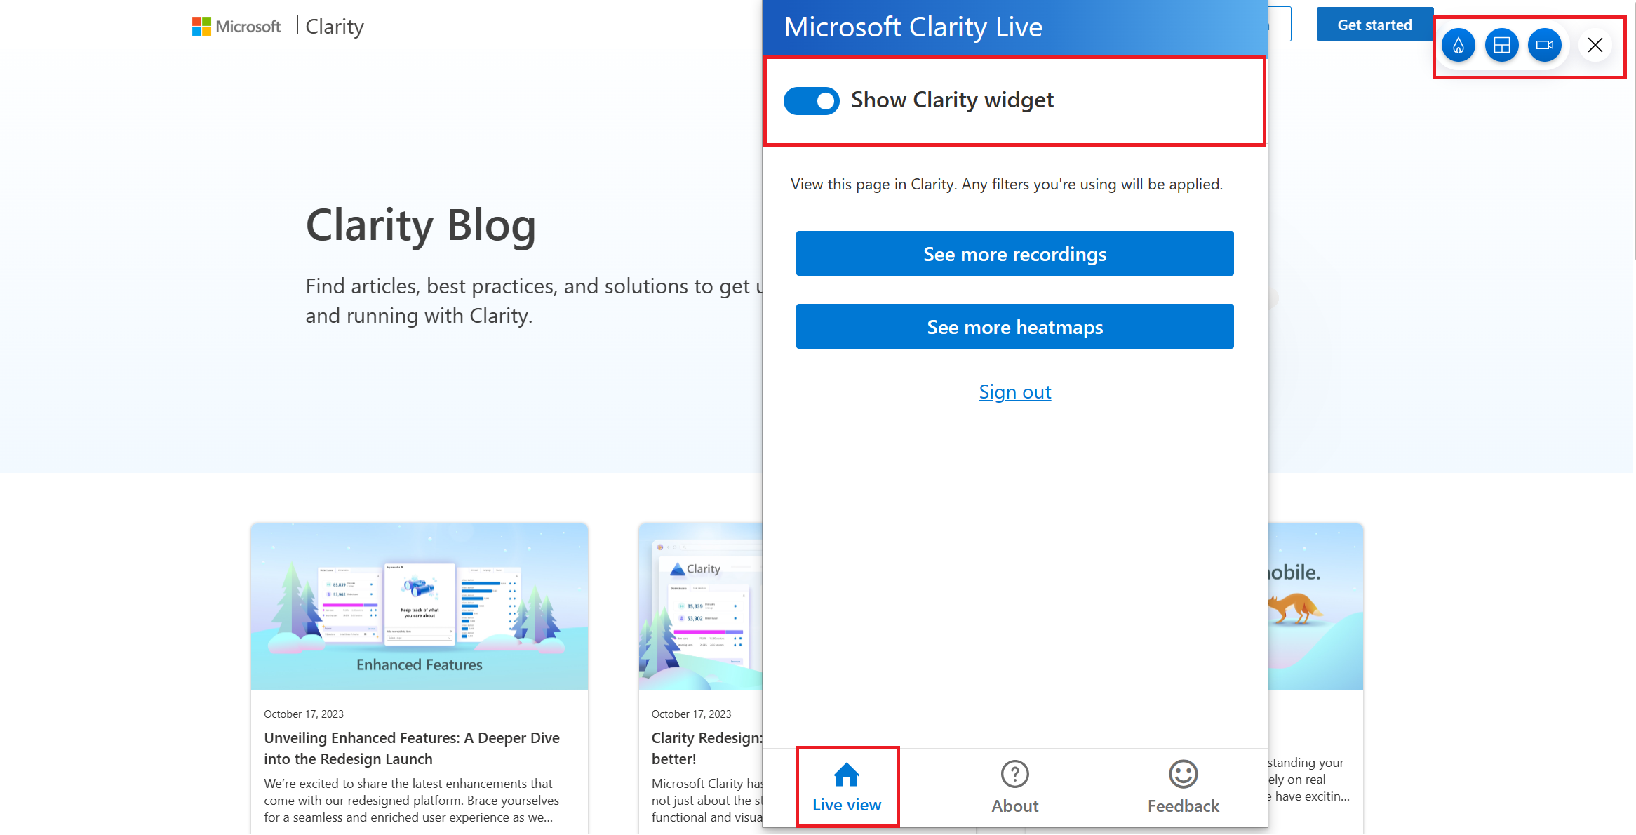Open the heatmap widget droplet icon
Image resolution: width=1636 pixels, height=835 pixels.
pyautogui.click(x=1459, y=46)
